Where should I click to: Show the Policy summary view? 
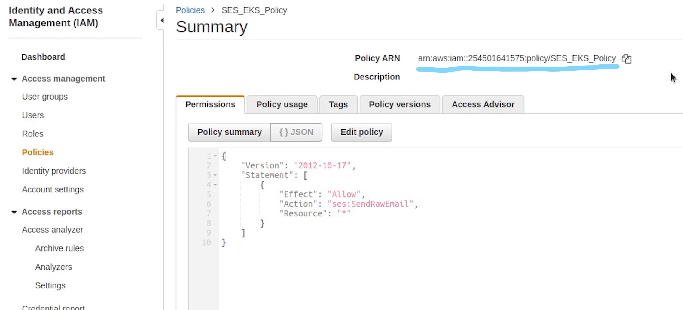pos(229,132)
